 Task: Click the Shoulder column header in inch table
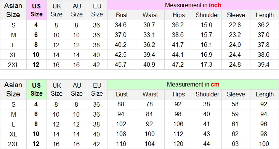207,15
